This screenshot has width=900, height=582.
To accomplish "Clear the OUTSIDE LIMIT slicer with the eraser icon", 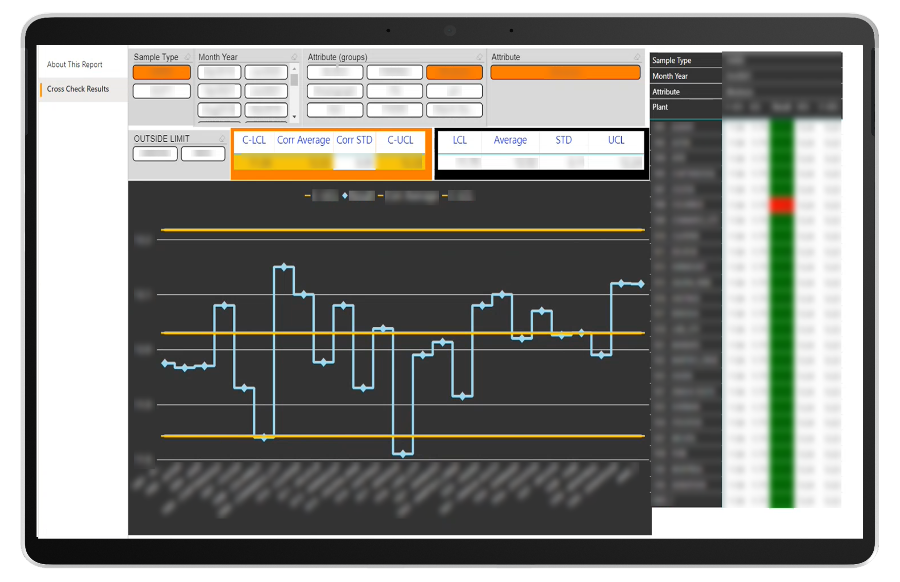I will point(221,138).
